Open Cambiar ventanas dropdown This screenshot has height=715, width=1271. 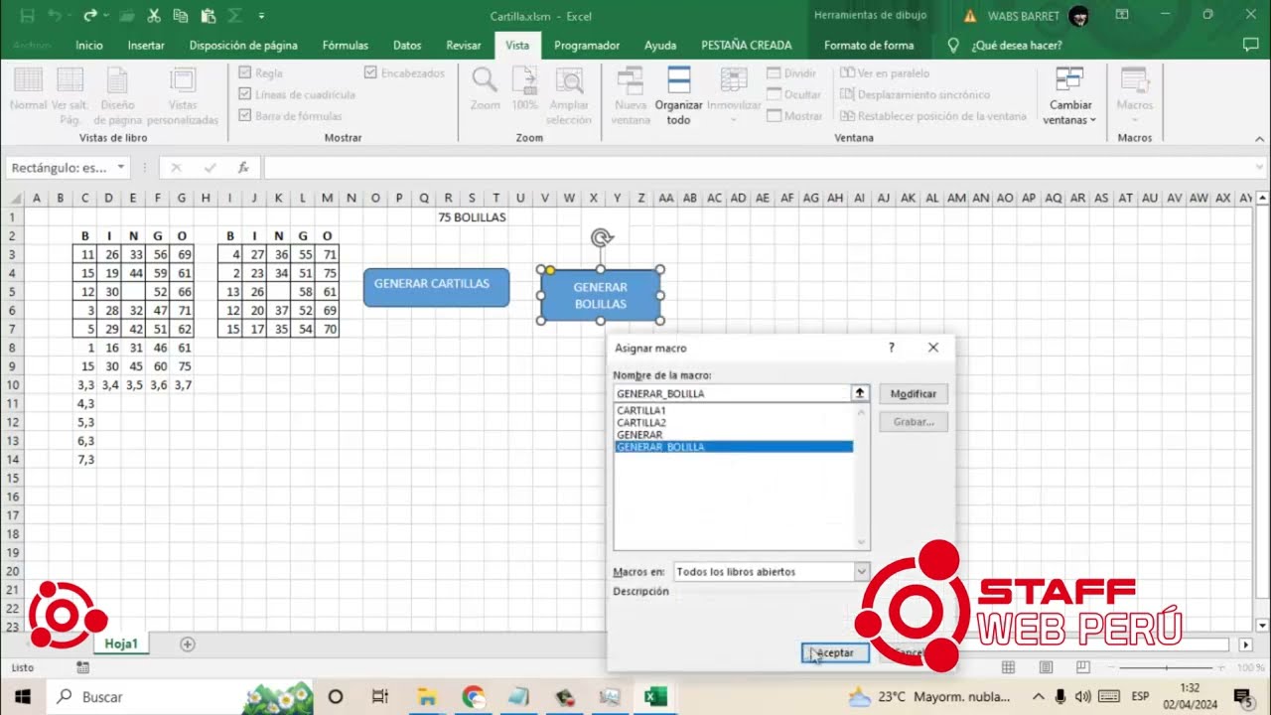pyautogui.click(x=1069, y=96)
